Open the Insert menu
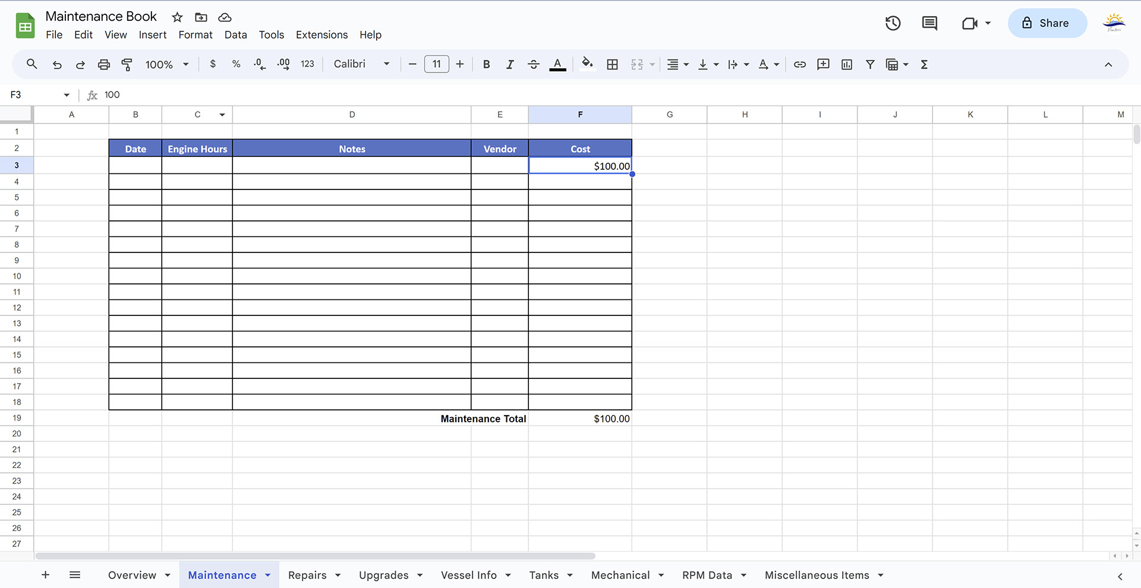Image resolution: width=1141 pixels, height=588 pixels. [153, 35]
